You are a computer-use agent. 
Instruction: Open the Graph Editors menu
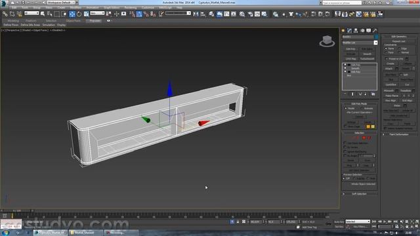(112, 8)
